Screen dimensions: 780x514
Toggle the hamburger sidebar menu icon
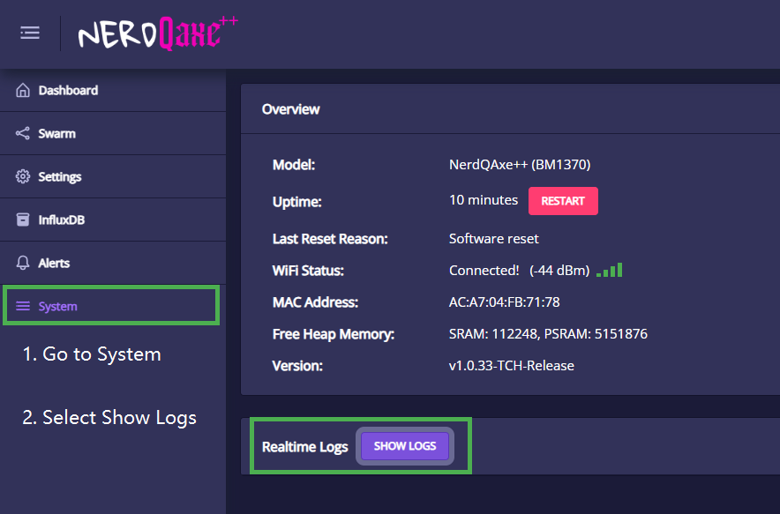tap(30, 33)
